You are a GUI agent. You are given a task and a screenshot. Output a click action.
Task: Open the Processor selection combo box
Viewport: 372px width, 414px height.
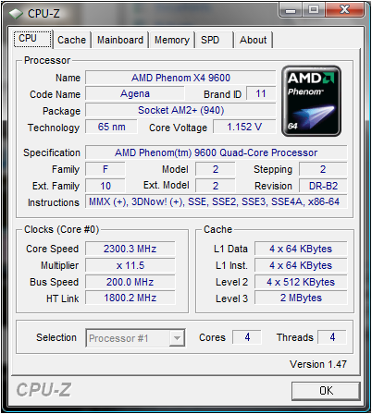[135, 338]
